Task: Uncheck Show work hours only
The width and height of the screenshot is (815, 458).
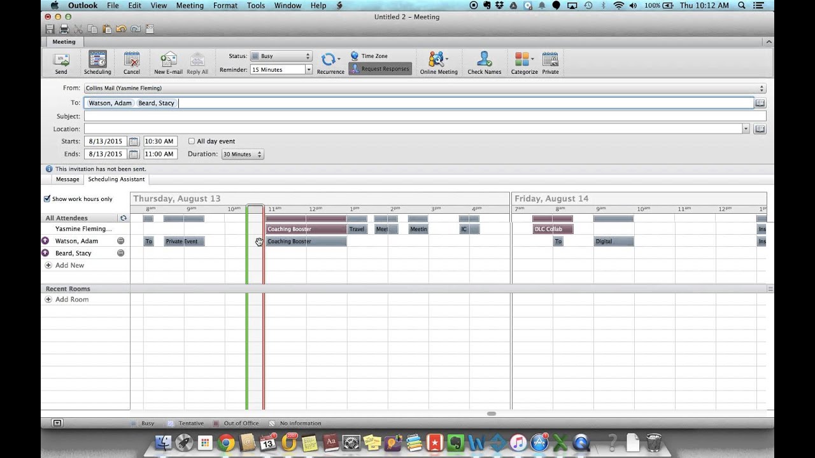Action: point(47,198)
